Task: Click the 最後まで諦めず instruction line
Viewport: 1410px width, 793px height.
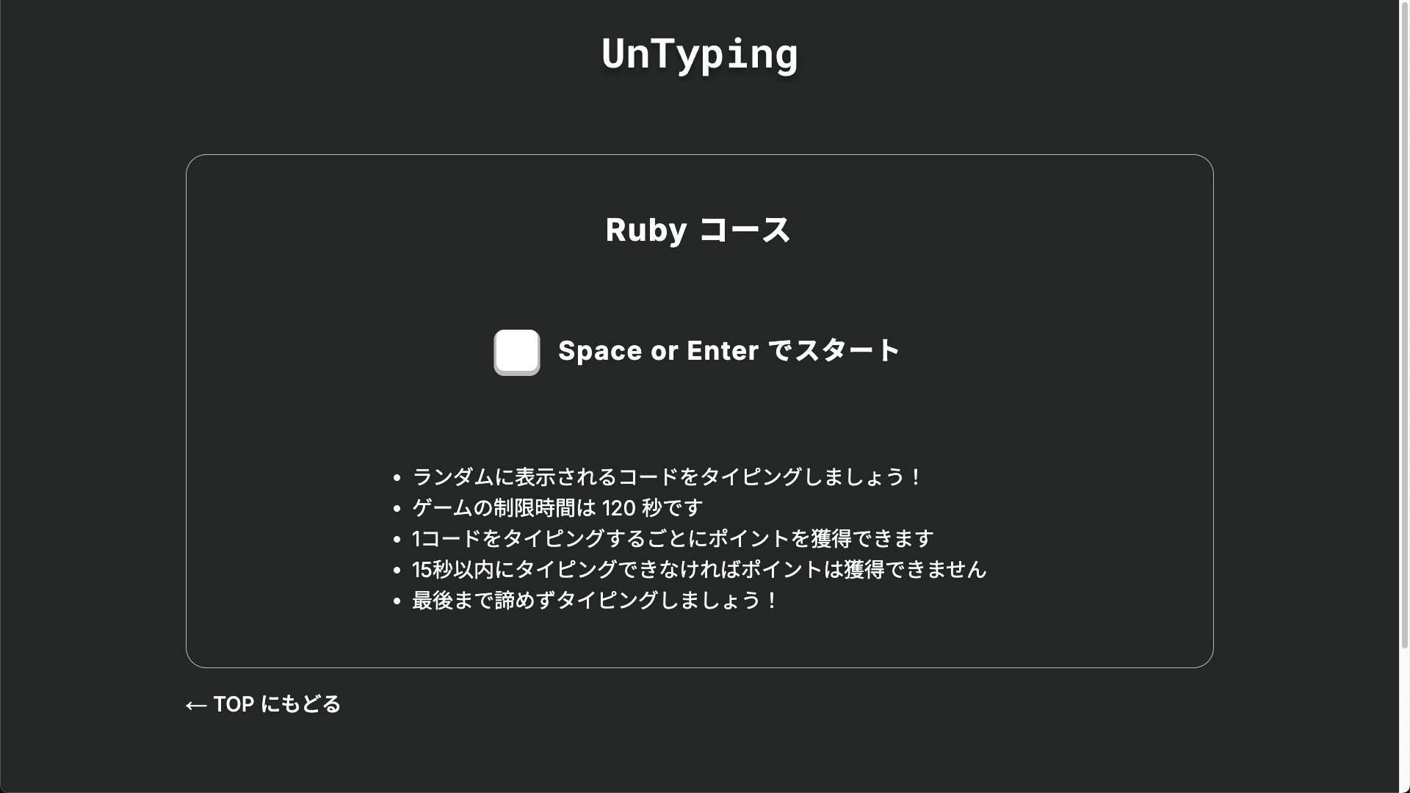Action: point(594,601)
